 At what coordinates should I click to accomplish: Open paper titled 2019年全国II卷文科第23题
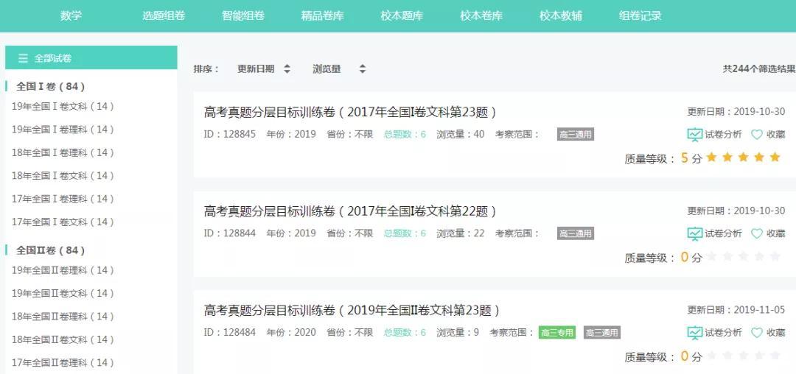(x=352, y=310)
